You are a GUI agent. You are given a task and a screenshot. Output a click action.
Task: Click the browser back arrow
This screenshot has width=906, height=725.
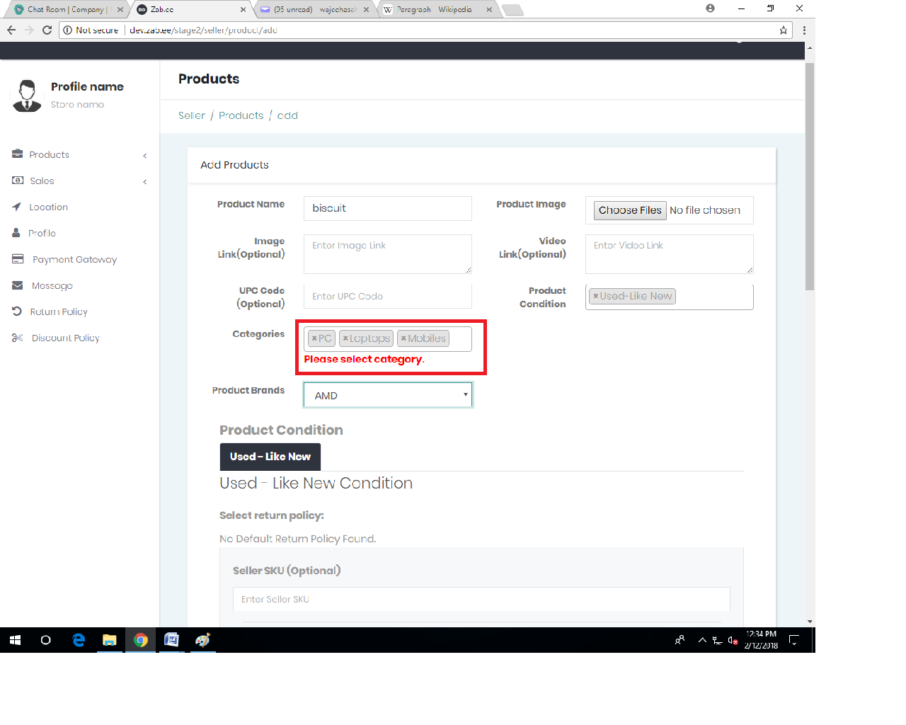click(11, 30)
